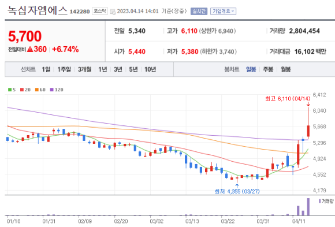This screenshot has height=227, width=335.
Task: Click the 6,412 price axis label
Action: click(319, 95)
